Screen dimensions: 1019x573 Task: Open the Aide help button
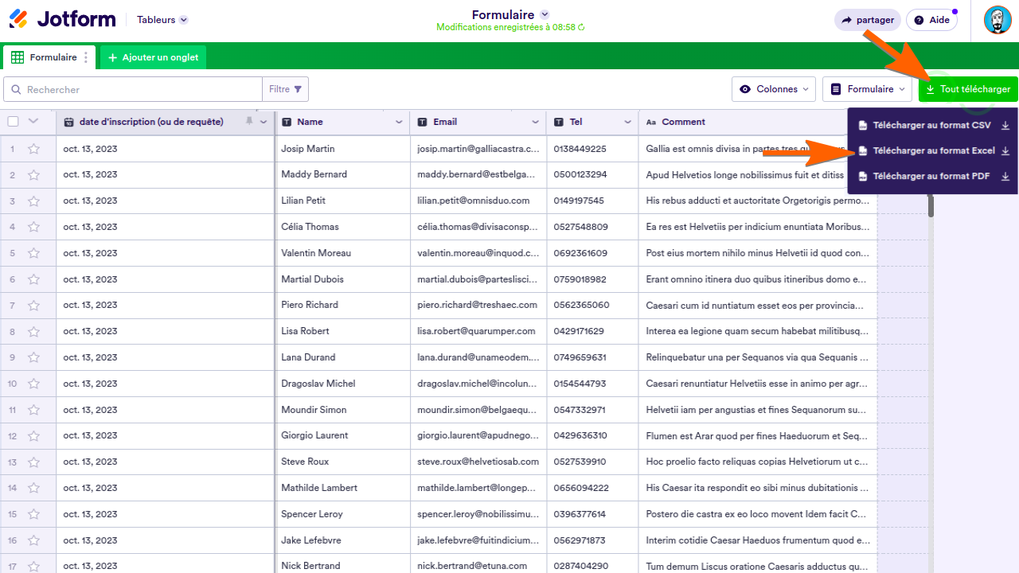click(931, 20)
